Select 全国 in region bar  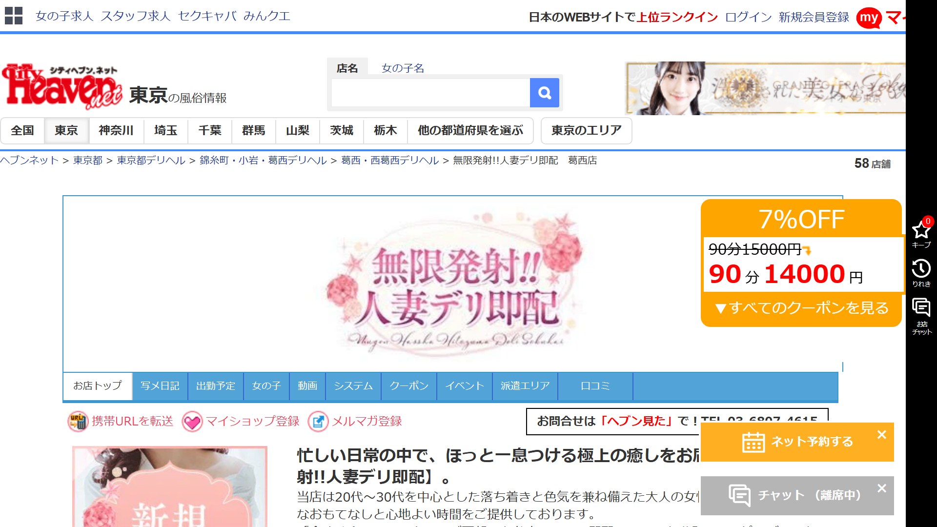(x=22, y=130)
